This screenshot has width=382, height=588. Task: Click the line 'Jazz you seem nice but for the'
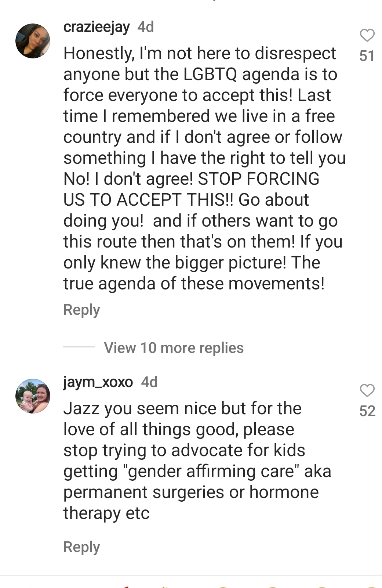tap(182, 409)
